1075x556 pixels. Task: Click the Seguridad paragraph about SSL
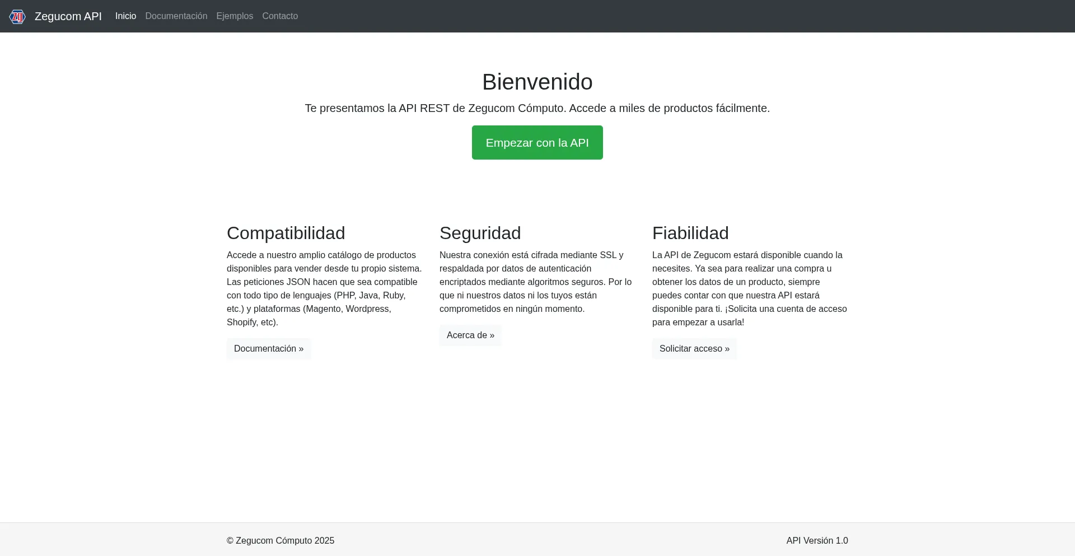coord(536,282)
